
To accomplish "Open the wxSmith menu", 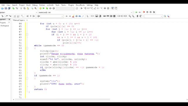I will [50, 5].
